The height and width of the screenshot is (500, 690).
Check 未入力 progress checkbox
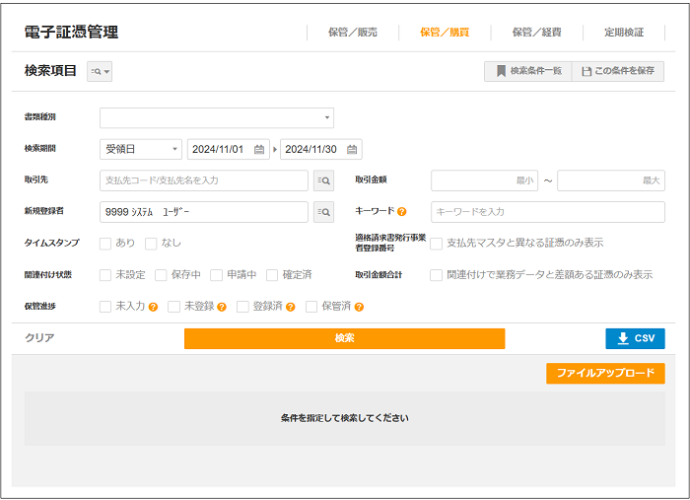coord(105,307)
